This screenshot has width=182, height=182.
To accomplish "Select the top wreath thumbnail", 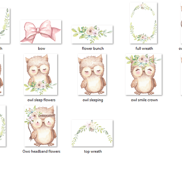I will click(92, 133).
